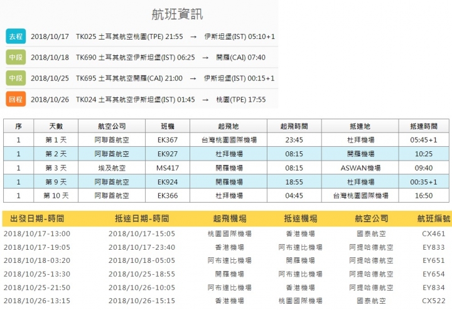Click the green 中段 badge for 2018/10/25
The height and width of the screenshot is (310, 452).
click(x=16, y=78)
